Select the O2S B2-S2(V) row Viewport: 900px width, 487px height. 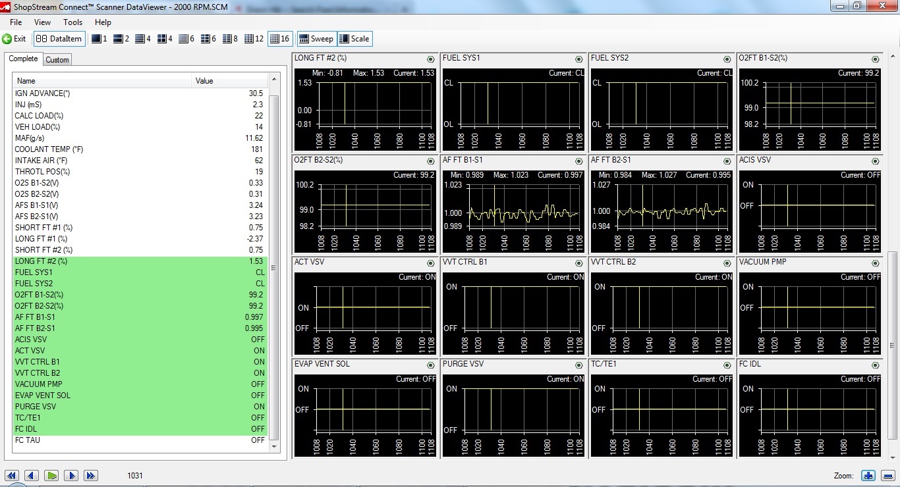[140, 194]
